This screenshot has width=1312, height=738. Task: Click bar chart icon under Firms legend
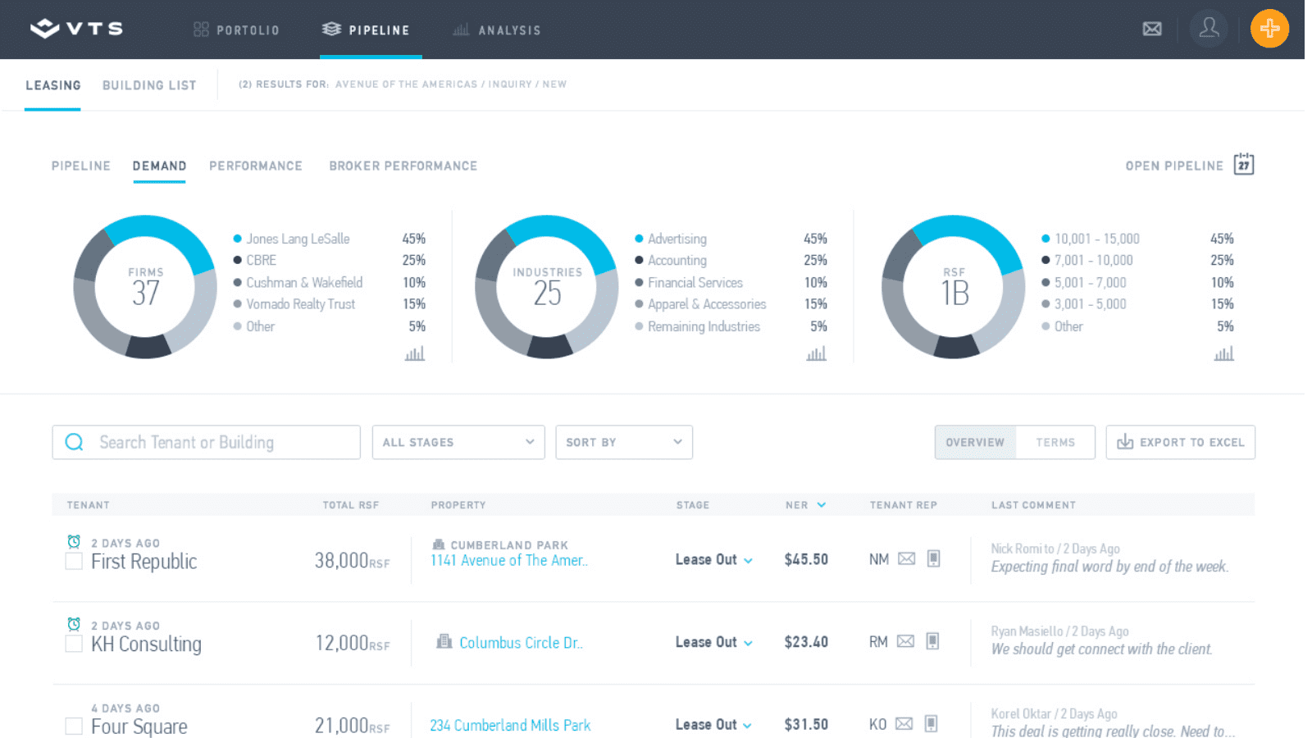(415, 353)
